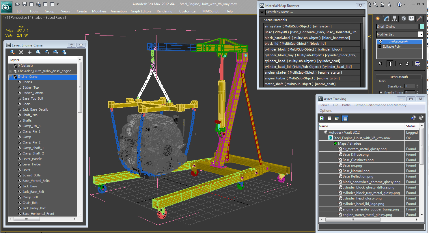The height and width of the screenshot is (233, 429).
Task: Collapse the Scene Materials group
Action: coord(262,20)
